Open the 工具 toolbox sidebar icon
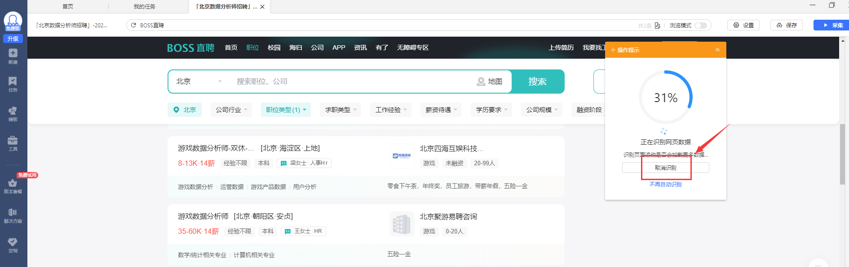This screenshot has height=267, width=849. (x=13, y=143)
